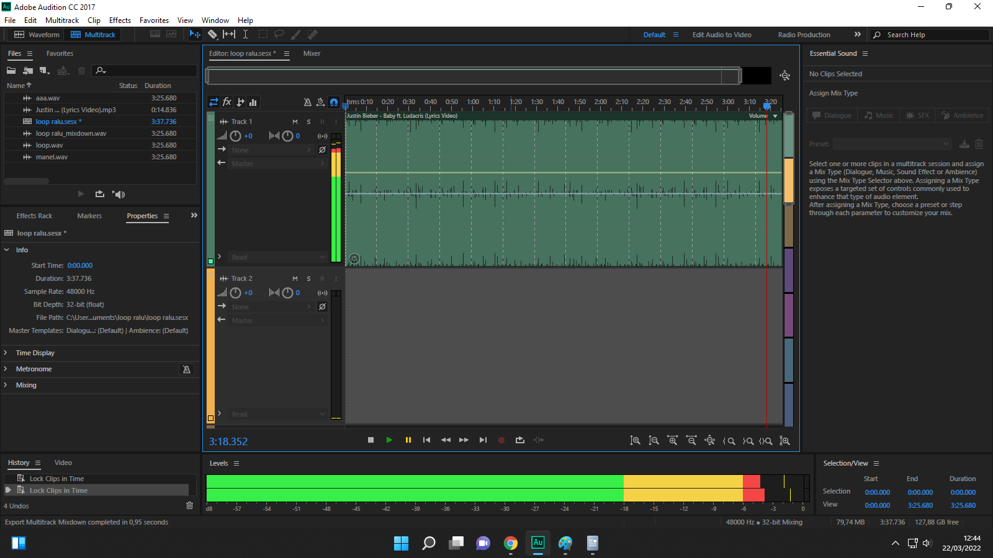993x558 pixels.
Task: Select the Razor tool in toolbar
Action: 212,35
